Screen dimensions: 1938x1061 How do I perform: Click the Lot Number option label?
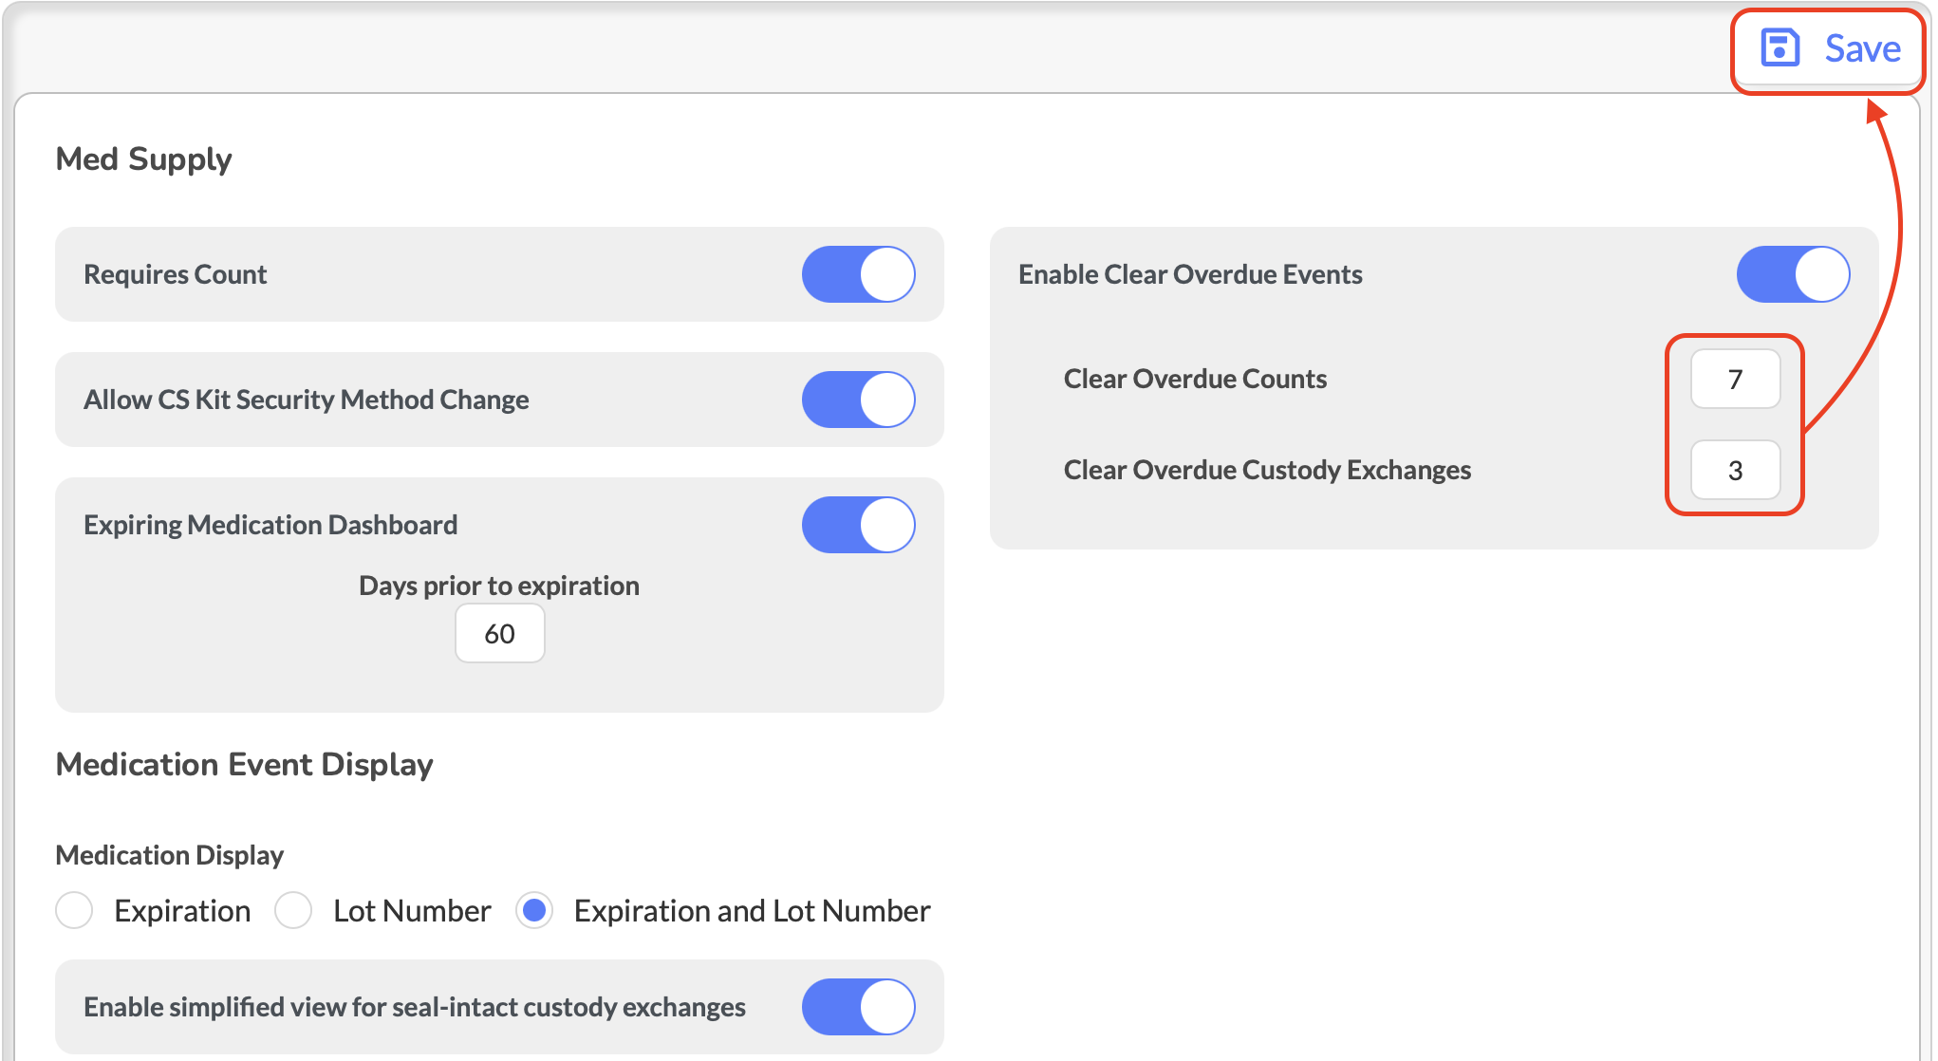[412, 911]
